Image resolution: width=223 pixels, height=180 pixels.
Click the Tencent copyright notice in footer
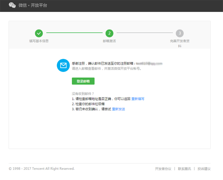(x=41, y=169)
